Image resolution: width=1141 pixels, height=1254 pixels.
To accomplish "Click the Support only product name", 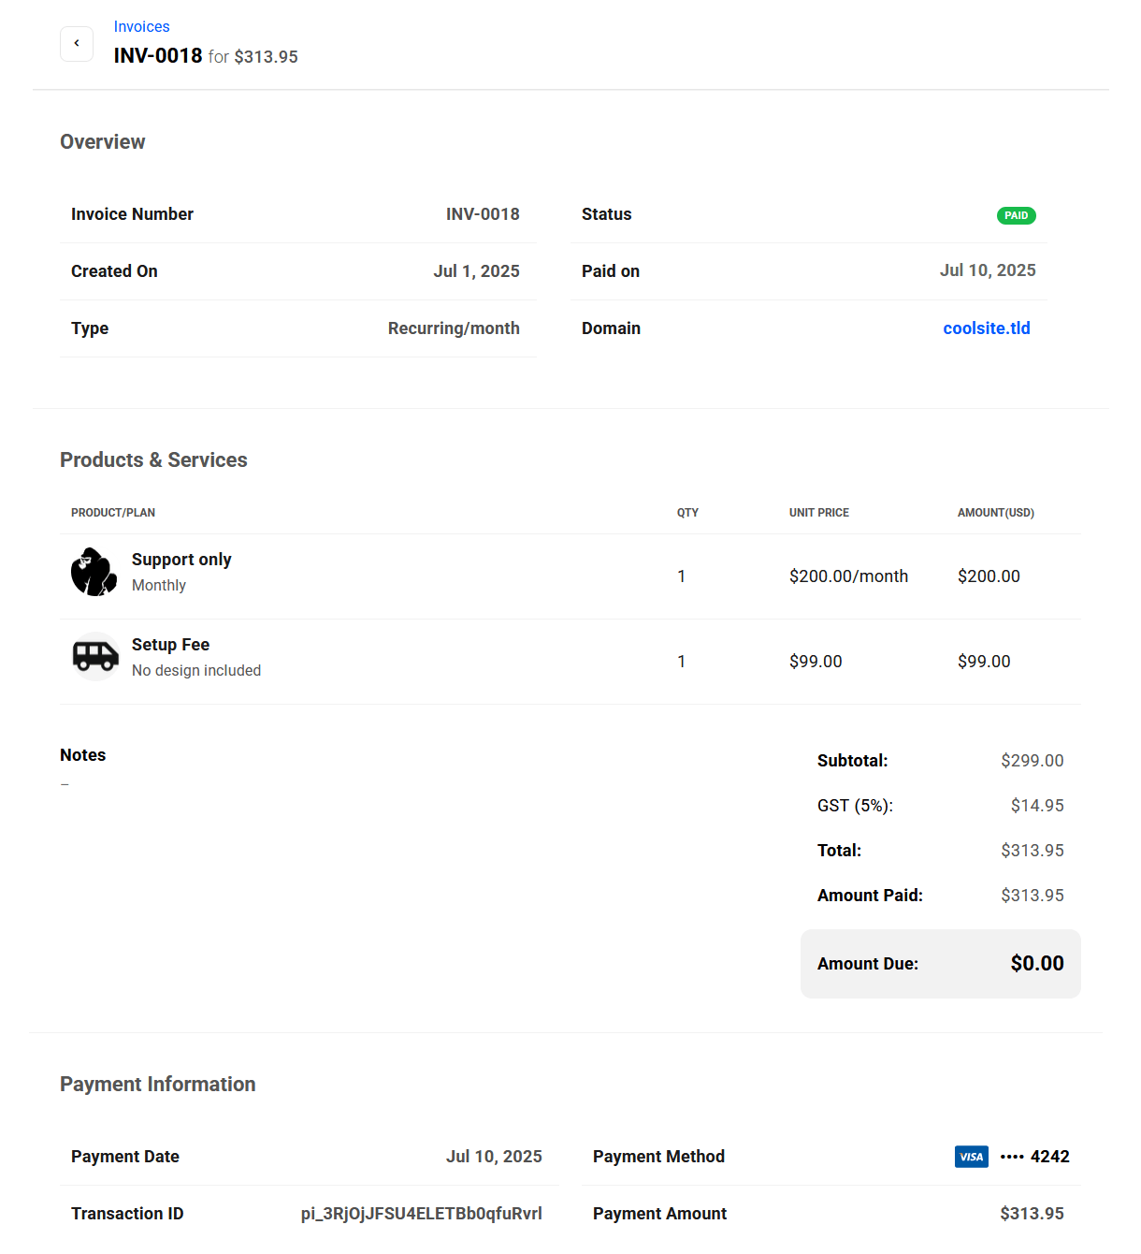I will tap(181, 560).
